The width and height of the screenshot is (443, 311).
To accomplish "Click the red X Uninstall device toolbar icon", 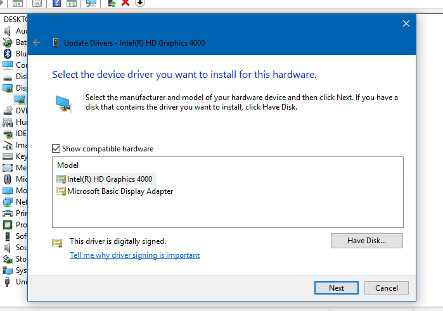I will coord(125,3).
